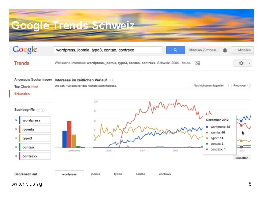This screenshot has width=263, height=197.
Task: Tick the Prognose checkbox
Action: tap(230, 86)
